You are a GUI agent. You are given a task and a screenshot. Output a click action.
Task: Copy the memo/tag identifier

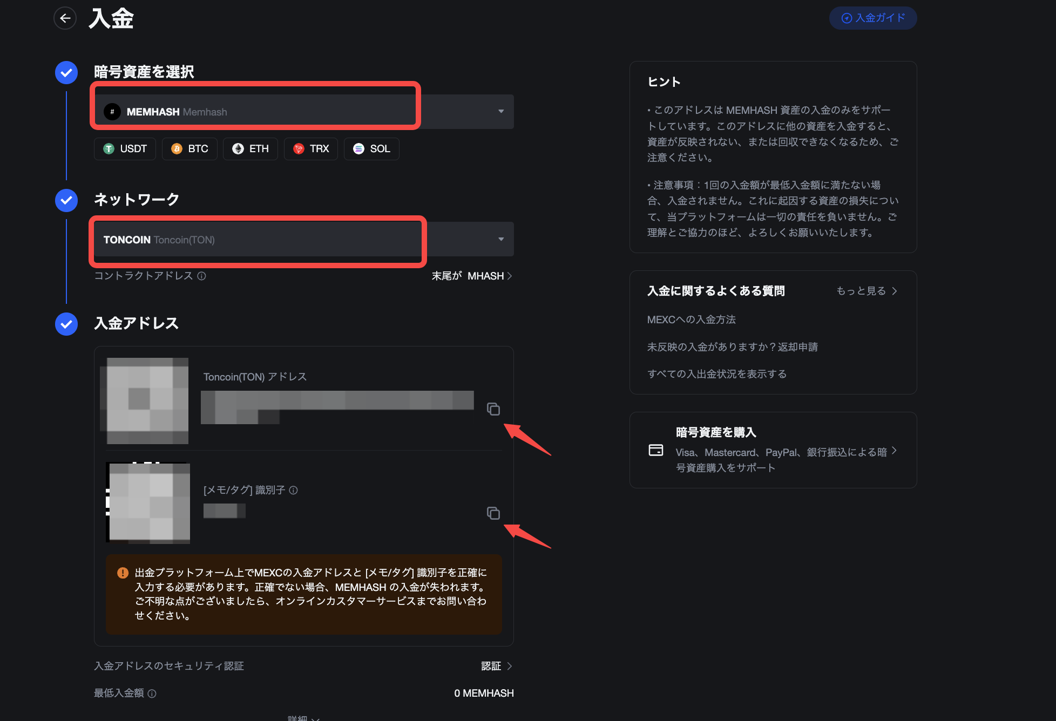click(493, 513)
